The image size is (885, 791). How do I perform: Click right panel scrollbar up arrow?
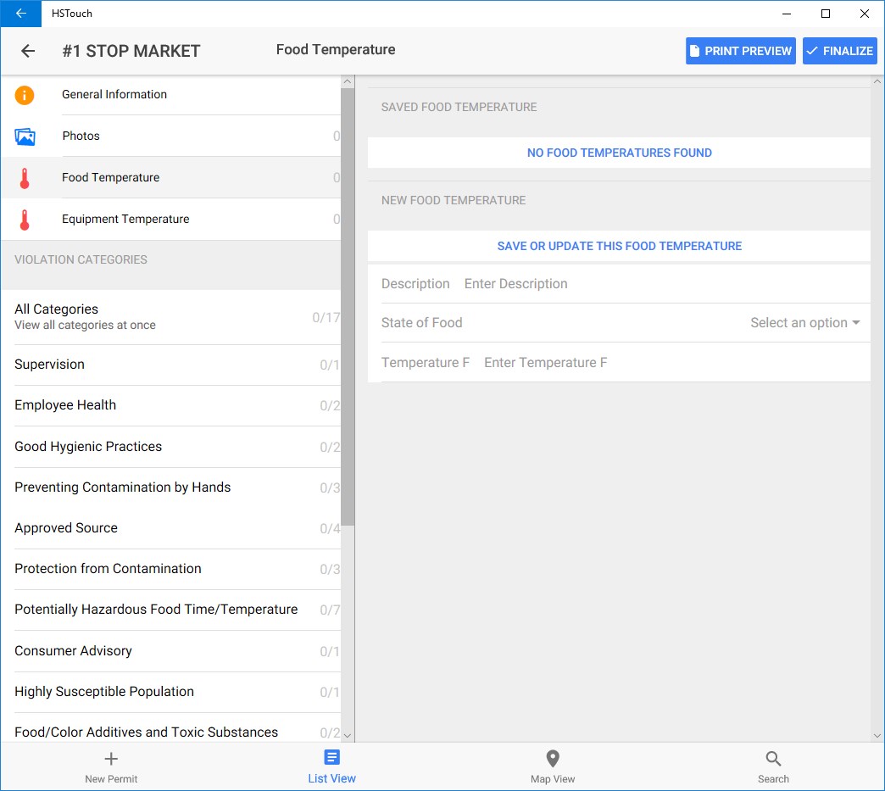[877, 82]
